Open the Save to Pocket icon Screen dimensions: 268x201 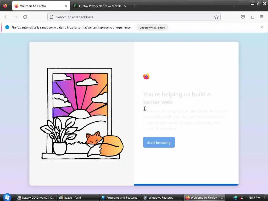243,17
